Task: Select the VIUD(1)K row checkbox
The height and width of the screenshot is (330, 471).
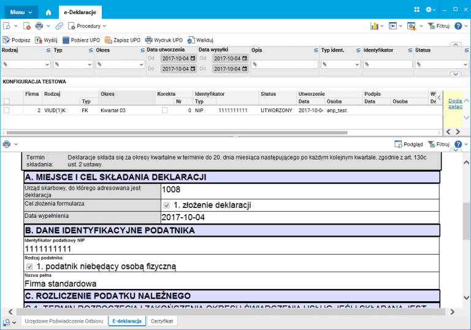Action: coord(7,110)
